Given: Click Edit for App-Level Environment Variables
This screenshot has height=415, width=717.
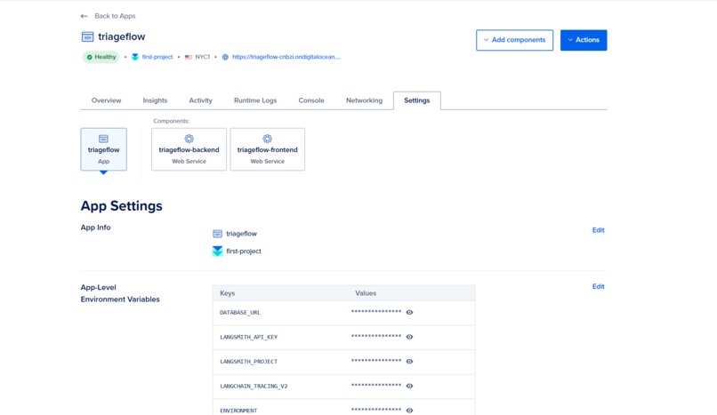Looking at the screenshot, I should 598,286.
